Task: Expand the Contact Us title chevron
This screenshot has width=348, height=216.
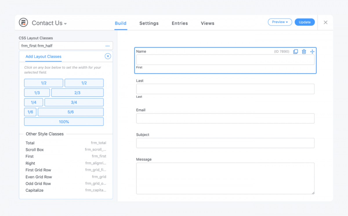Action: [65, 24]
